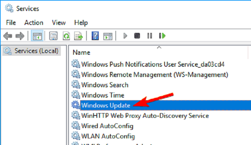Click the Refresh toolbar icon
The image size is (251, 145).
pyautogui.click(x=66, y=36)
